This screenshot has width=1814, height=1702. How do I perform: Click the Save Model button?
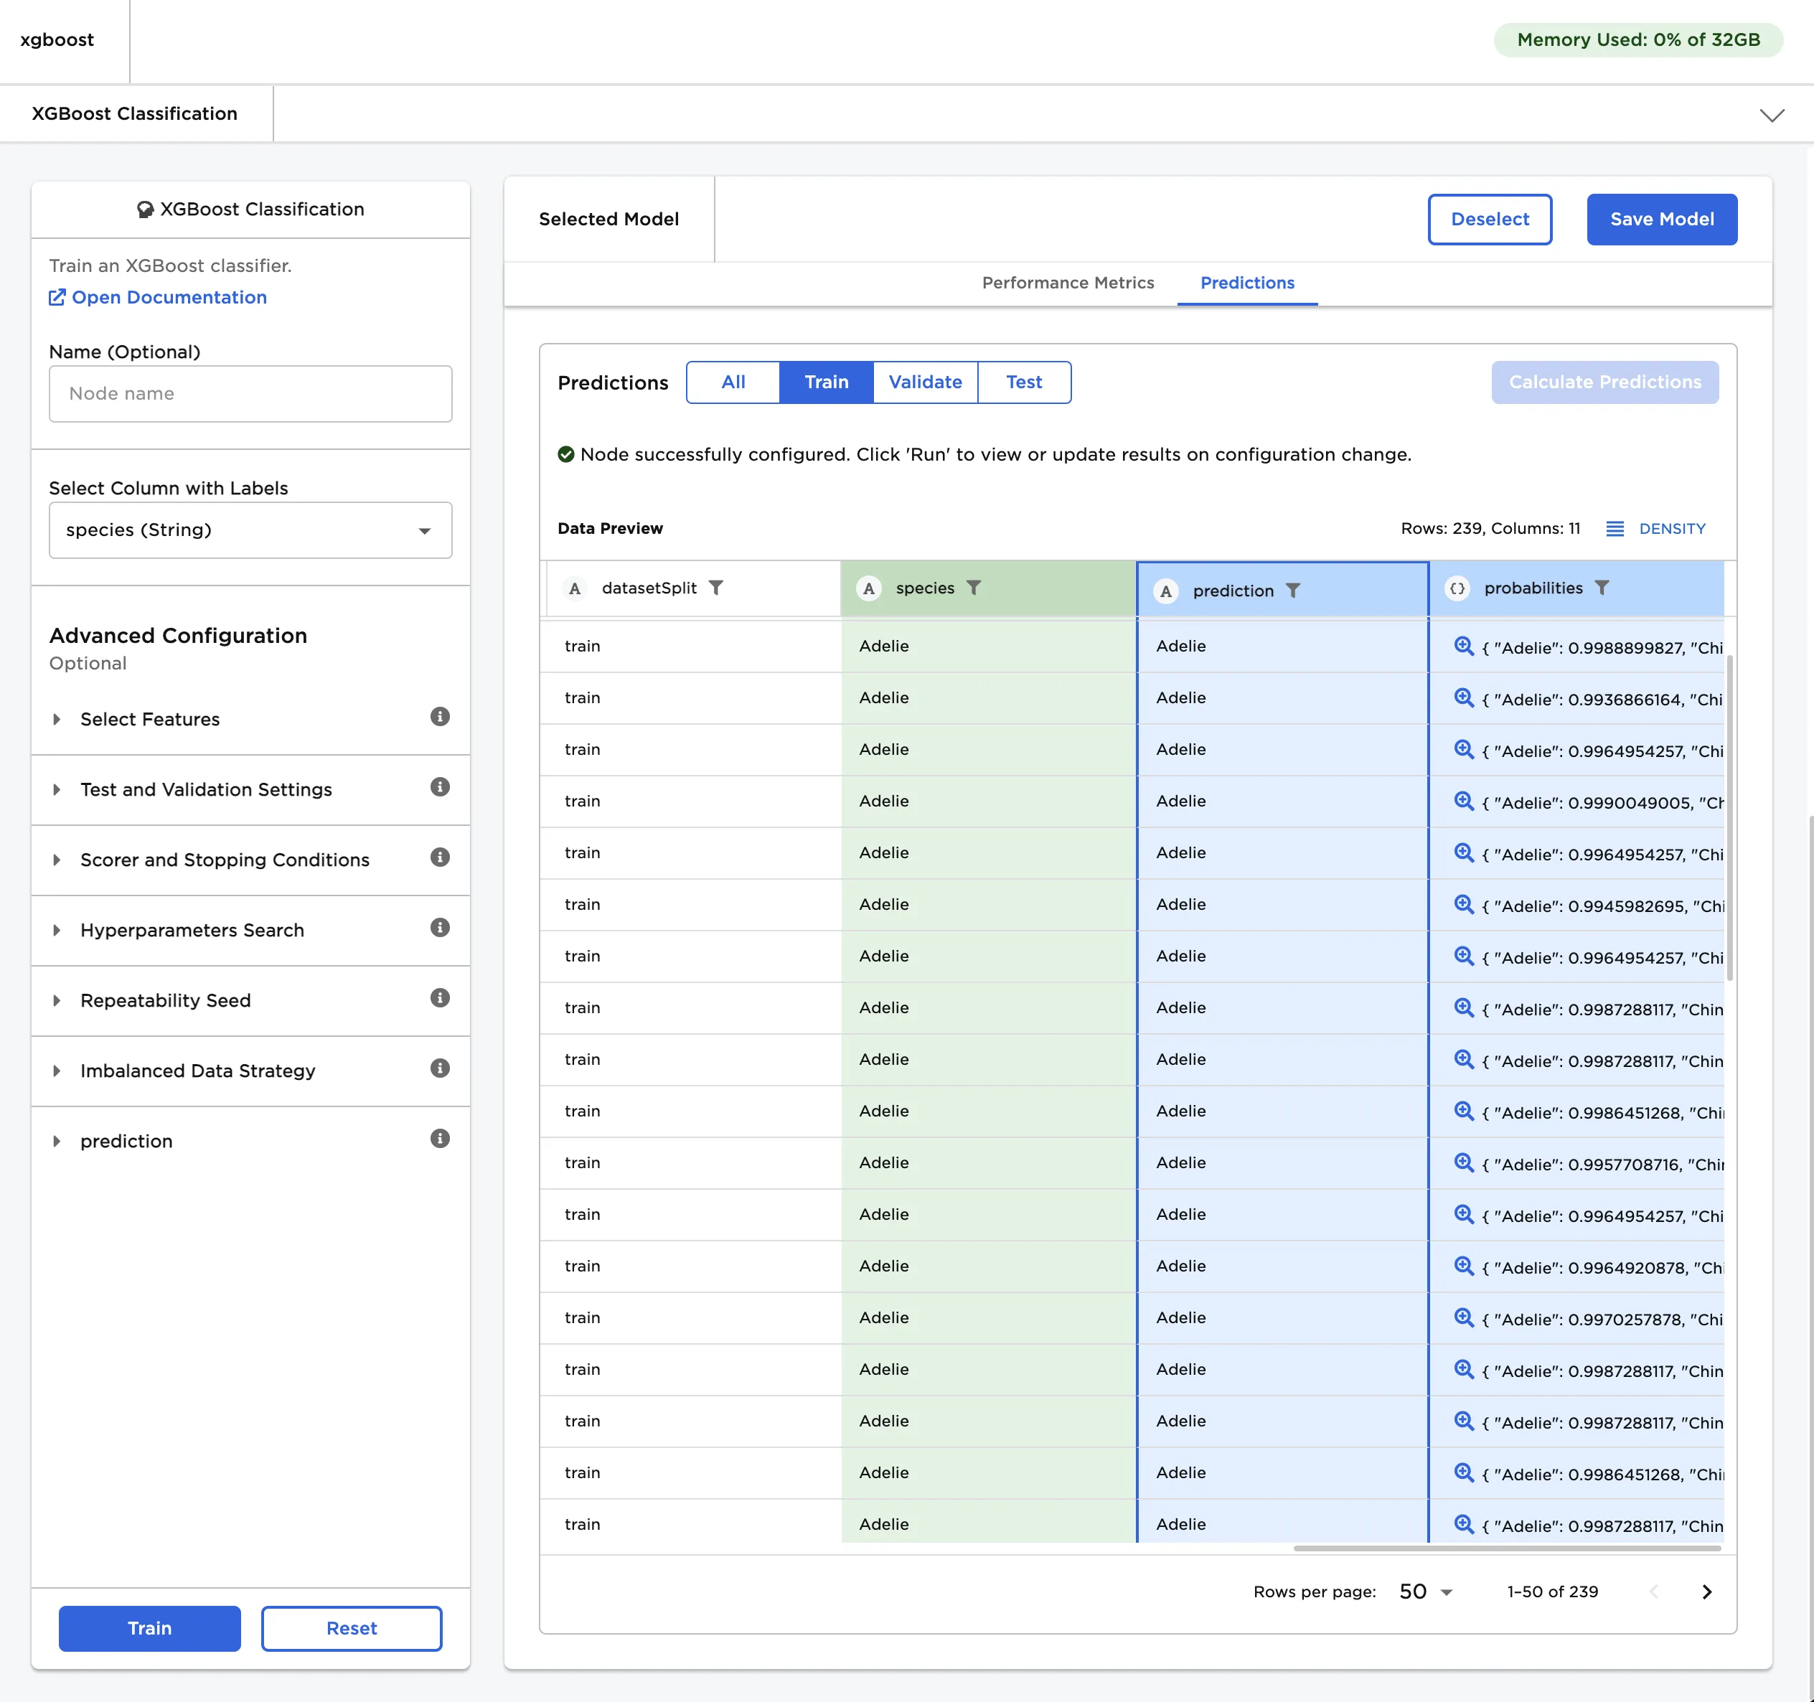point(1660,219)
